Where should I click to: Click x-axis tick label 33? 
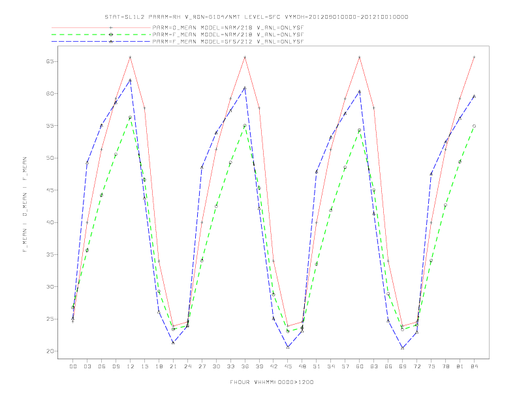click(230, 366)
